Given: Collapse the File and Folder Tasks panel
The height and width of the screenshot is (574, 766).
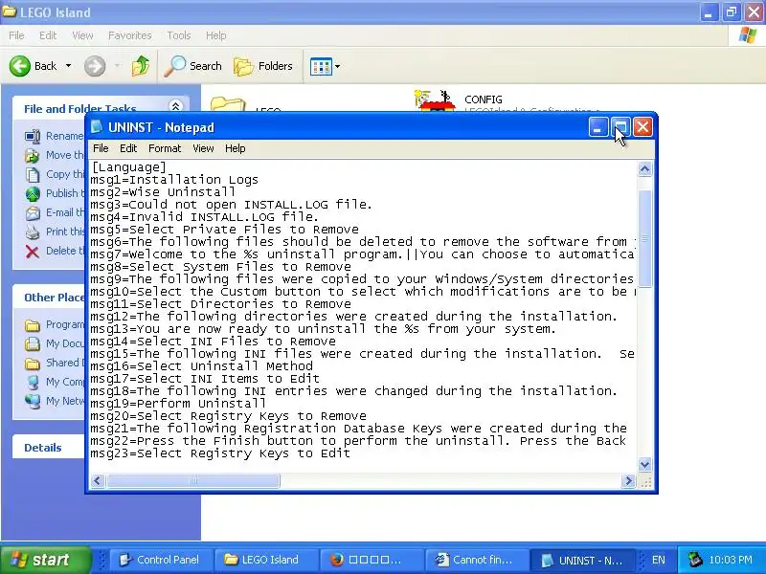Looking at the screenshot, I should pos(175,105).
